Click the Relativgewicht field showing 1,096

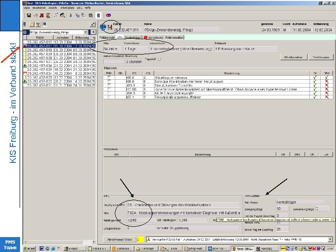point(141,220)
